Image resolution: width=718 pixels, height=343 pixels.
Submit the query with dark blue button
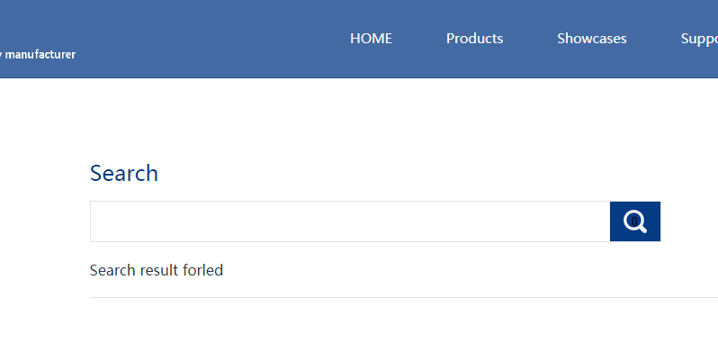pyautogui.click(x=634, y=221)
